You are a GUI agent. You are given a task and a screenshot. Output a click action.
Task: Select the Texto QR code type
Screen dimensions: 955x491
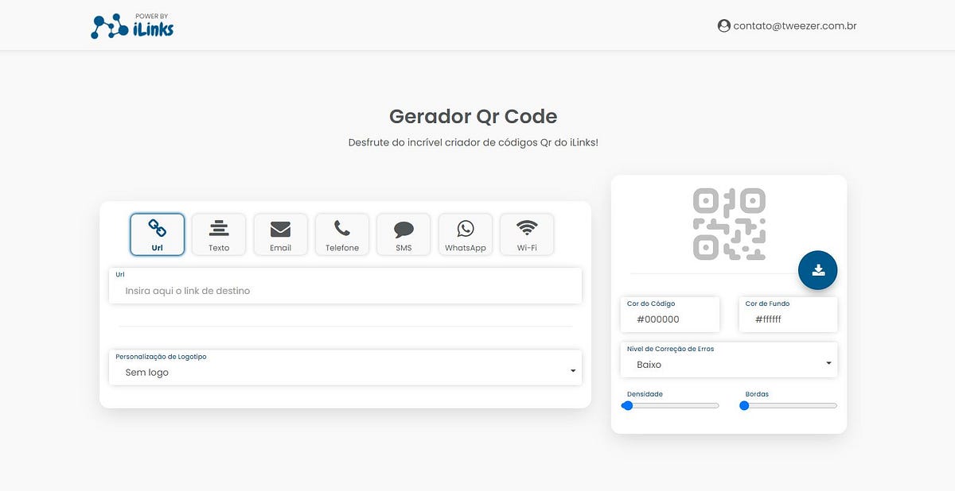point(218,234)
